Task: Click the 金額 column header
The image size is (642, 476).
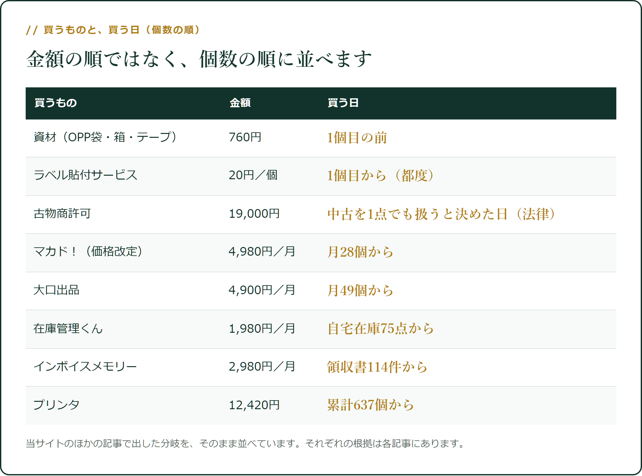Action: [240, 103]
